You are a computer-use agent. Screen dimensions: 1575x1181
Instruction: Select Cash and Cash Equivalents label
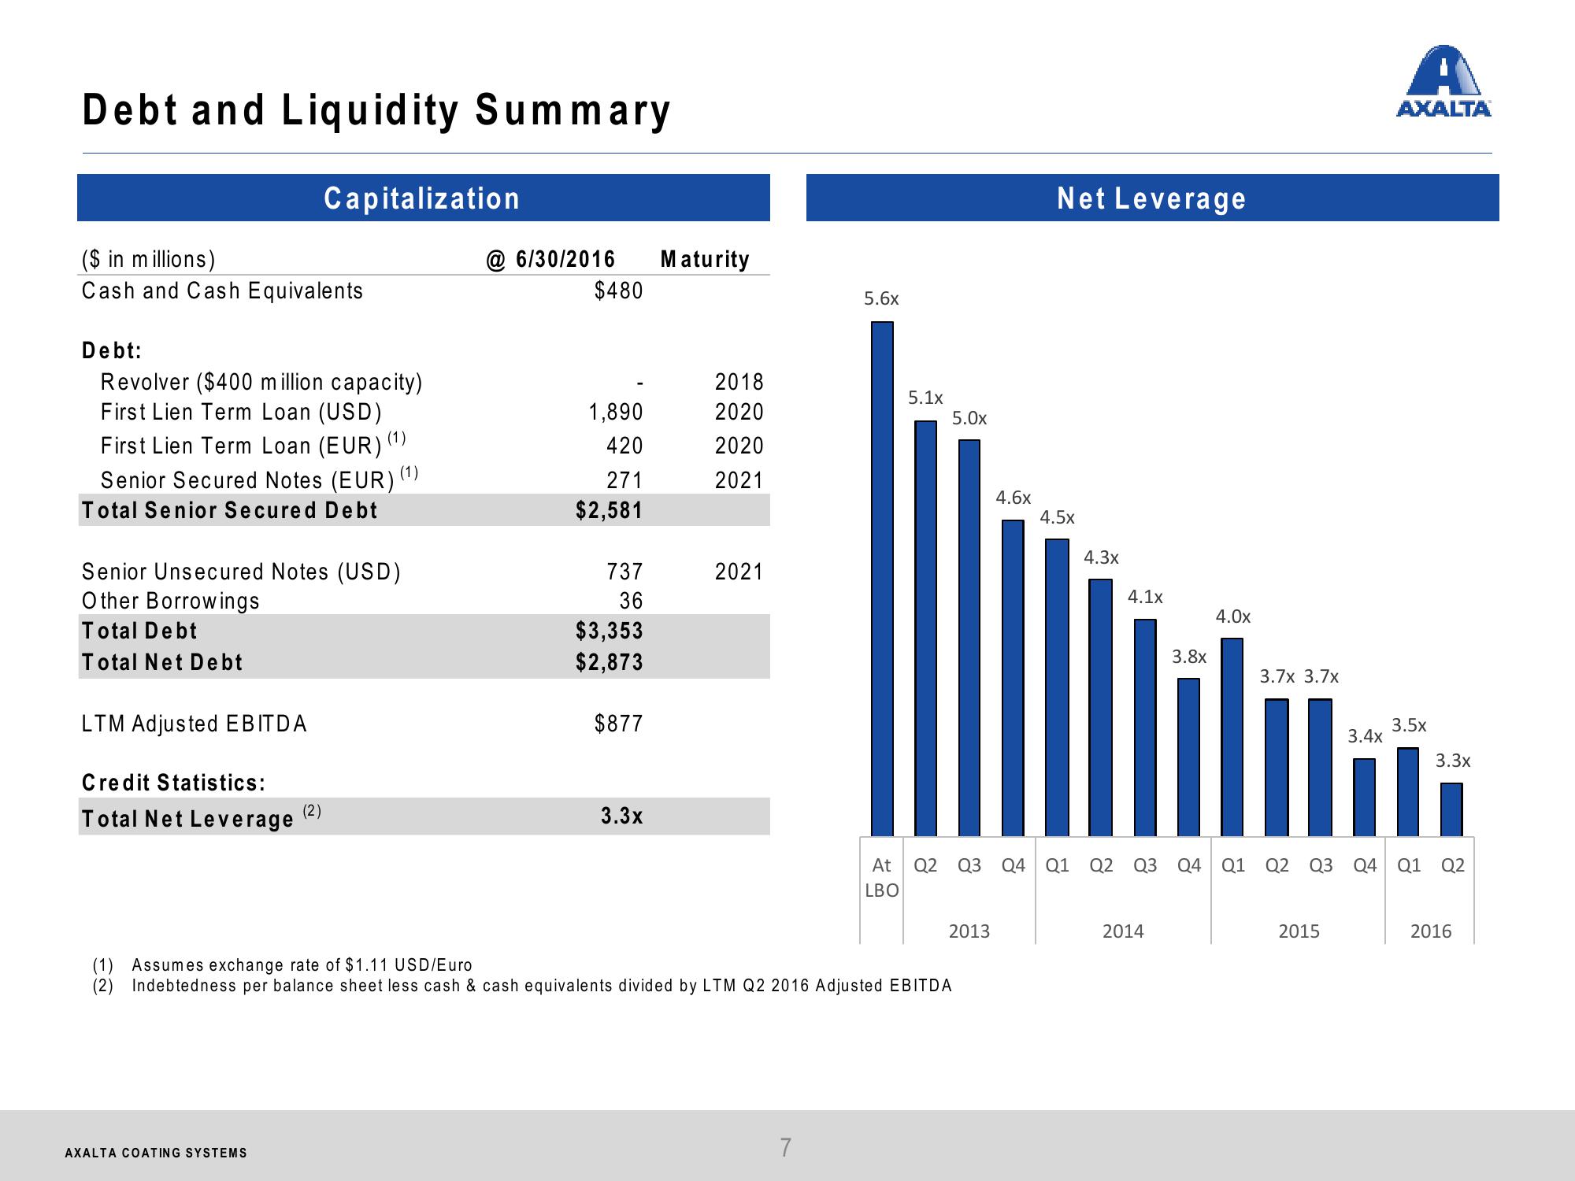tap(222, 291)
